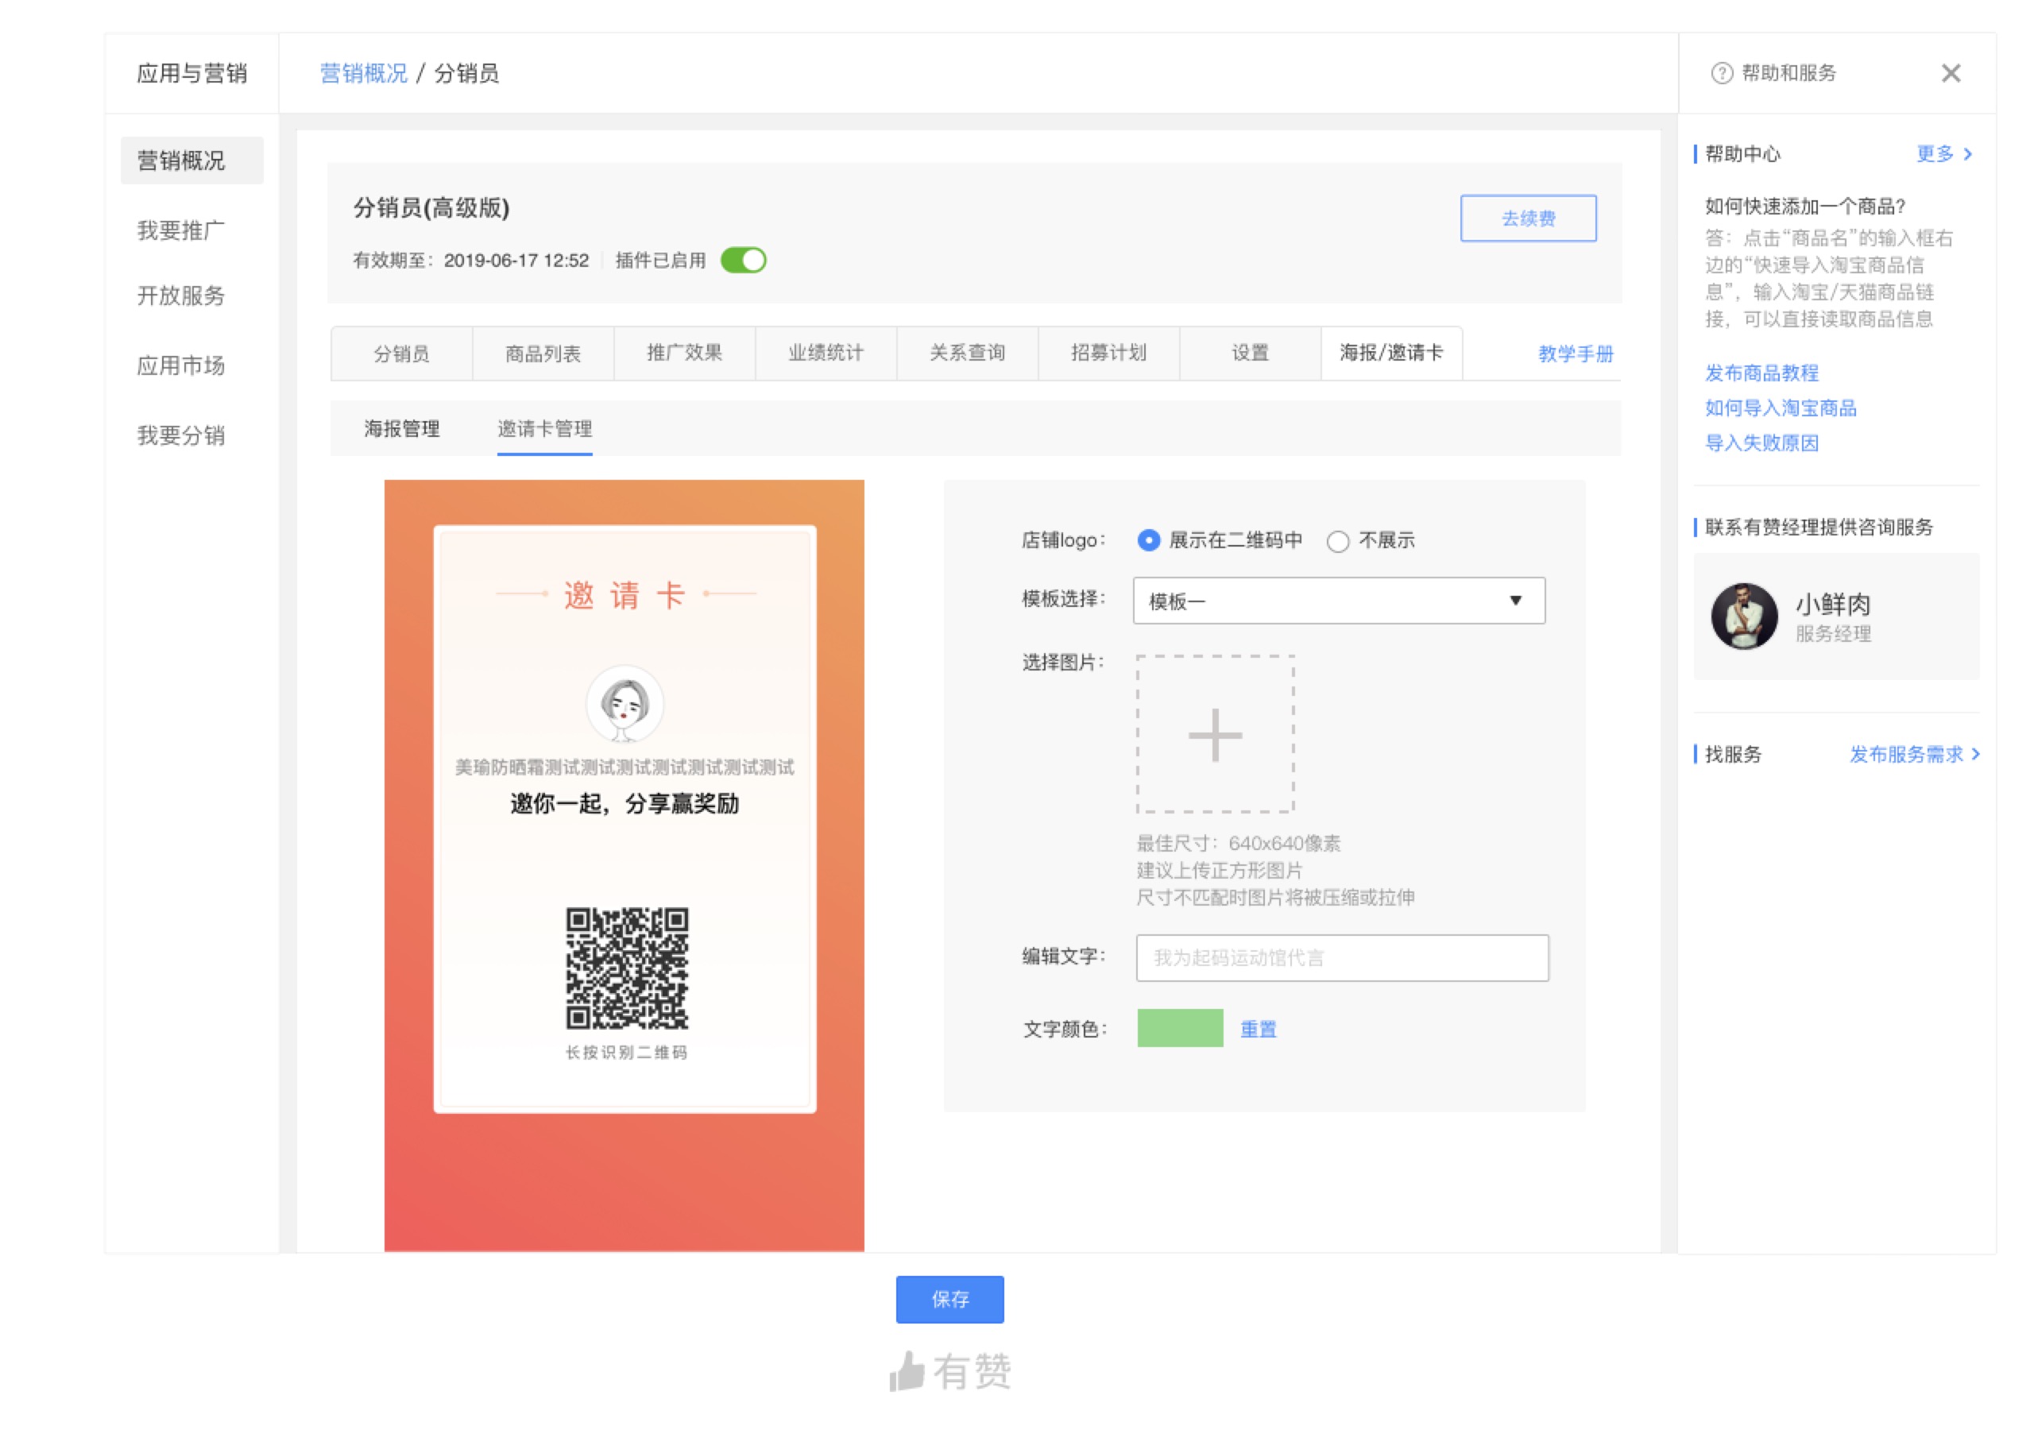Open 我要推广 in the sidebar
The height and width of the screenshot is (1430, 2034).
(x=182, y=230)
